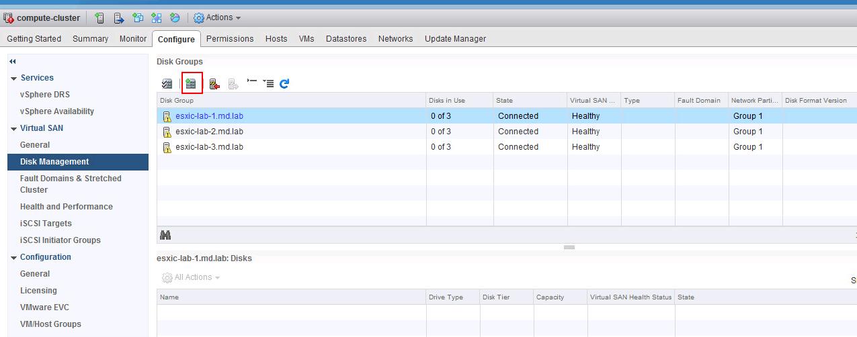Collapse the Configuration section
Screen dimensions: 857x337
13,258
